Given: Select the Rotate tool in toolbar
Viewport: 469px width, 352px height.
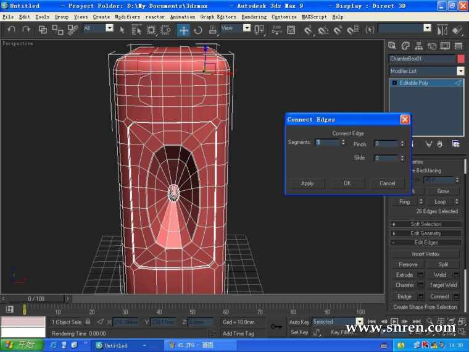Looking at the screenshot, I should point(198,29).
